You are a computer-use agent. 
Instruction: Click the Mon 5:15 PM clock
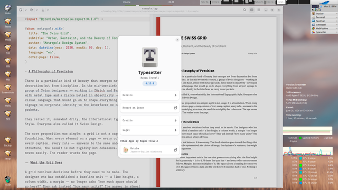(330, 6)
